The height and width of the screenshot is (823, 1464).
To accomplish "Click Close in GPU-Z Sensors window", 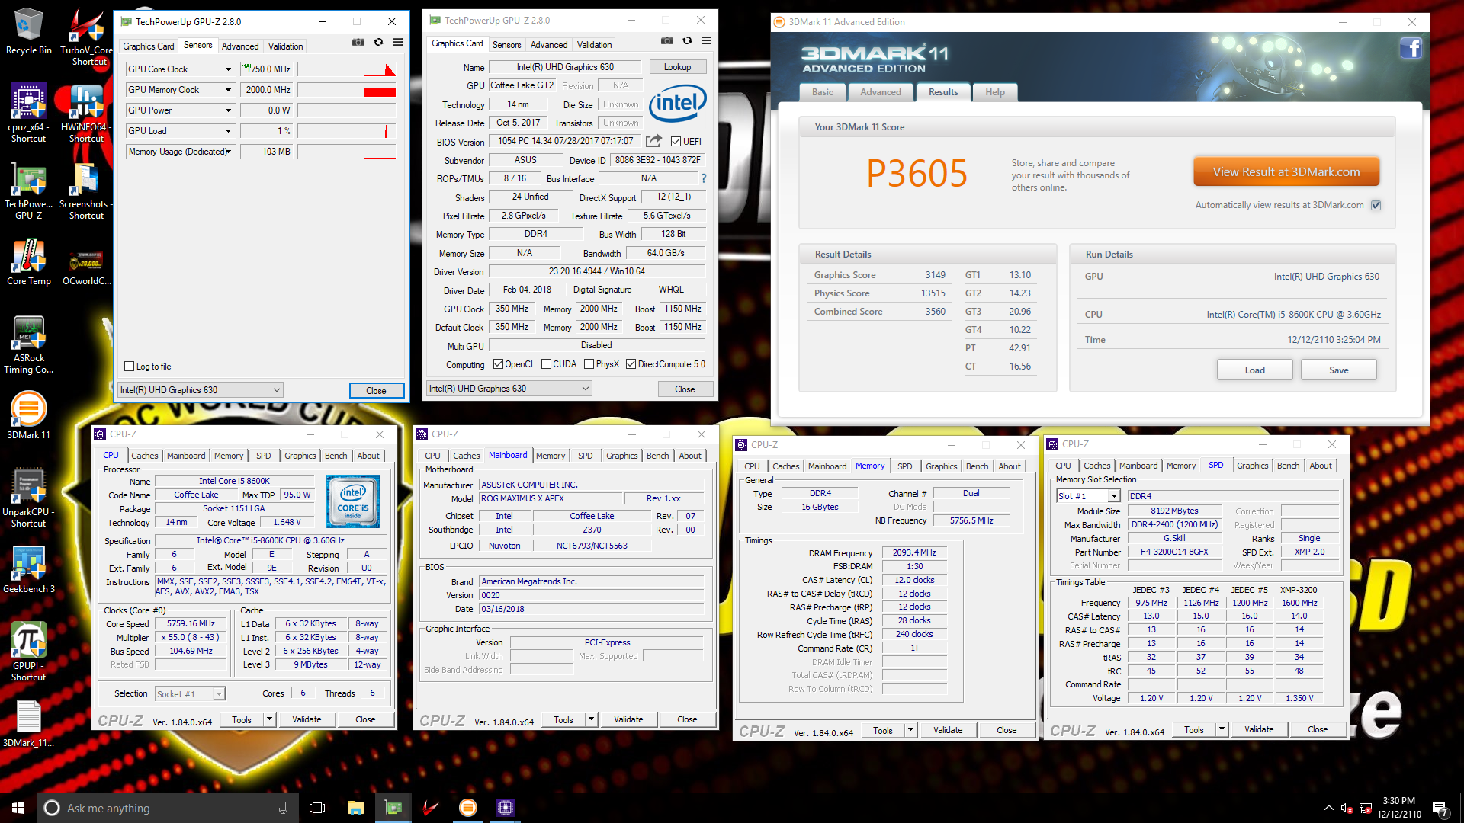I will [376, 391].
